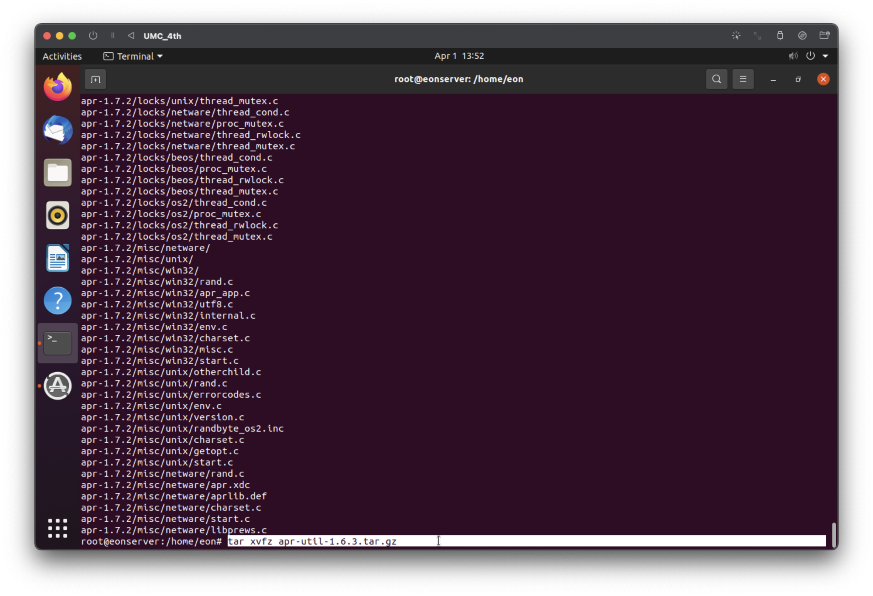Open LibreOffice Writer from dock
The width and height of the screenshot is (873, 596).
(57, 258)
